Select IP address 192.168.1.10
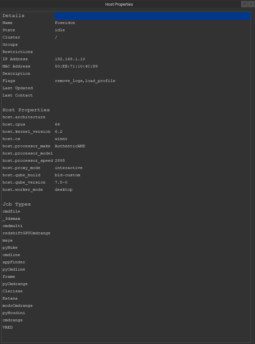This screenshot has height=344, width=255. [70, 59]
